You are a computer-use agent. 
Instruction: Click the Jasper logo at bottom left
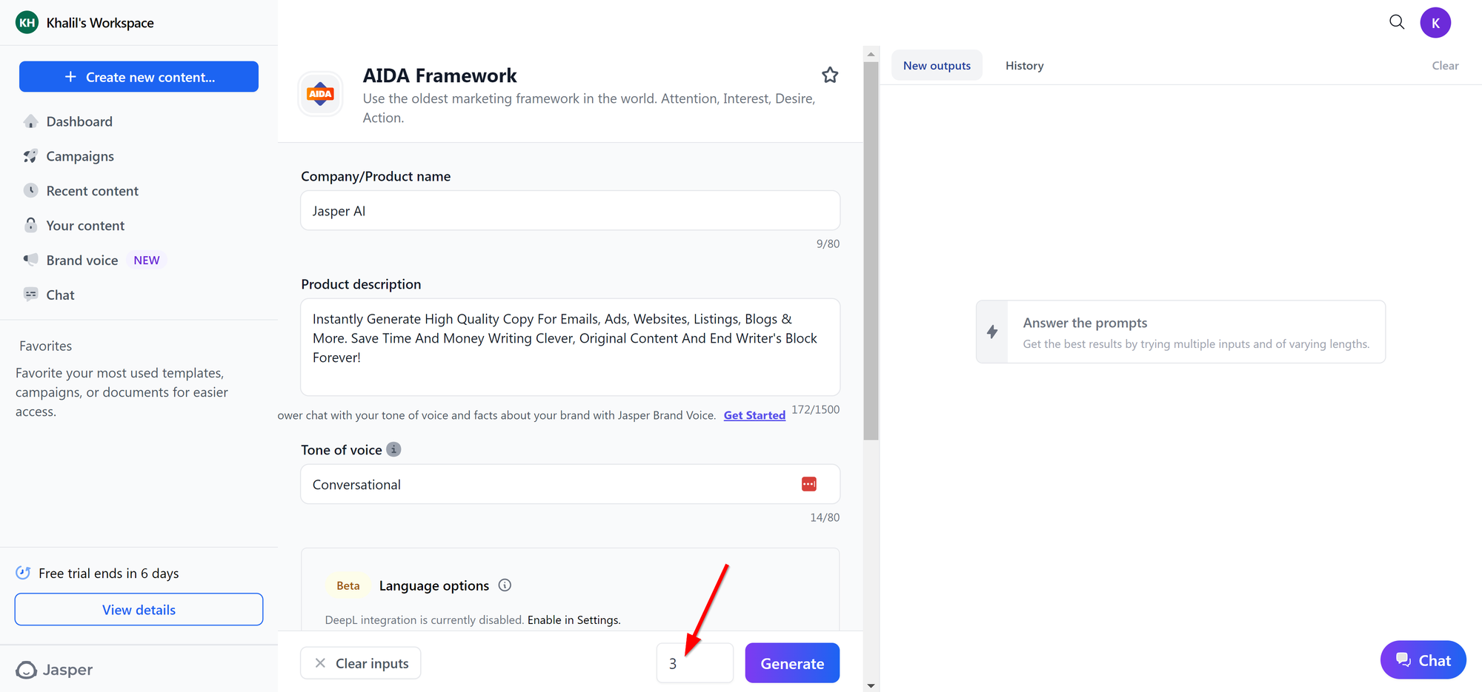(x=54, y=670)
